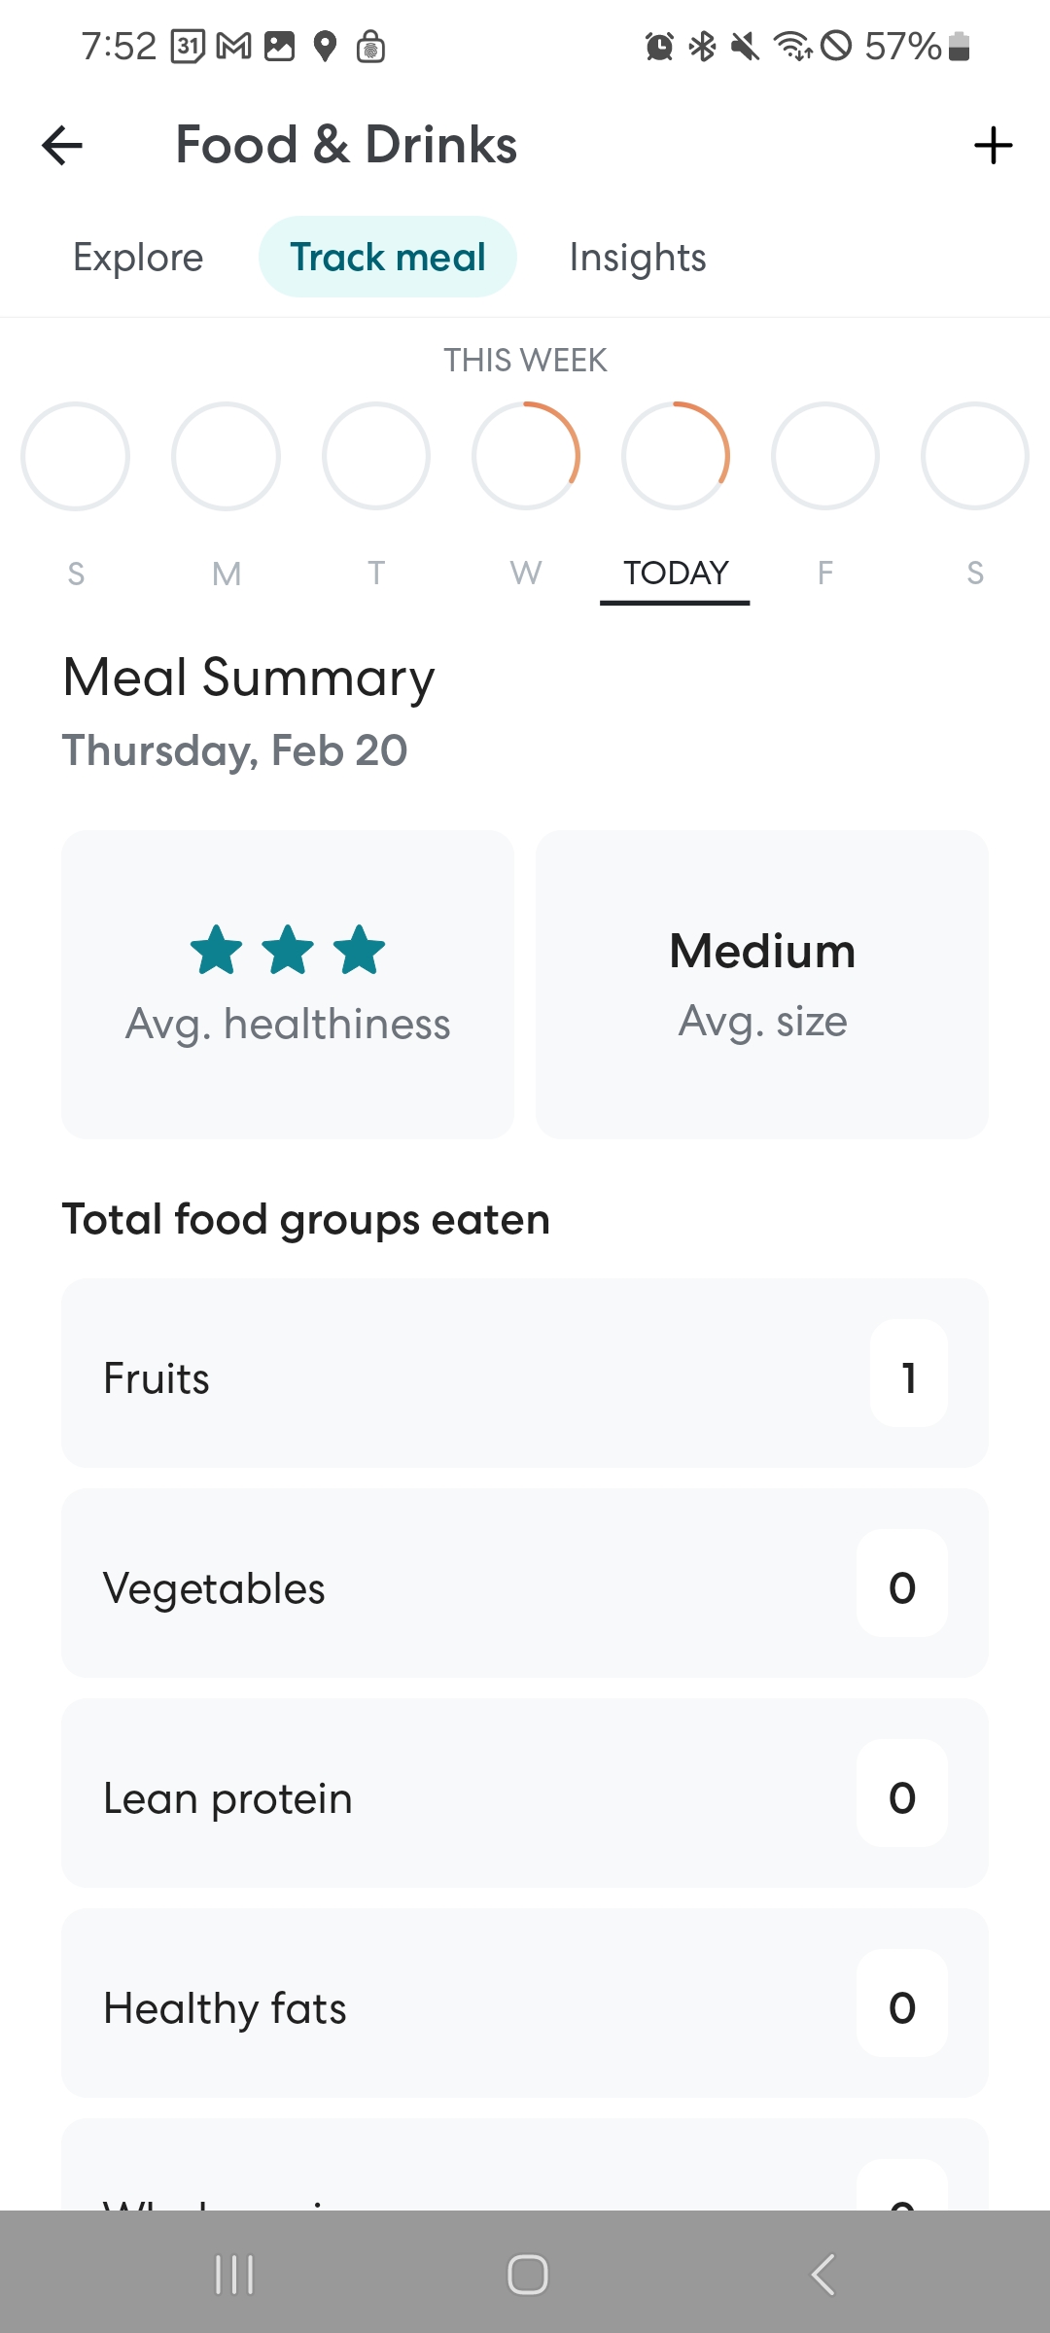
Task: Tap Android back navigation chevron
Action: coord(822,2275)
